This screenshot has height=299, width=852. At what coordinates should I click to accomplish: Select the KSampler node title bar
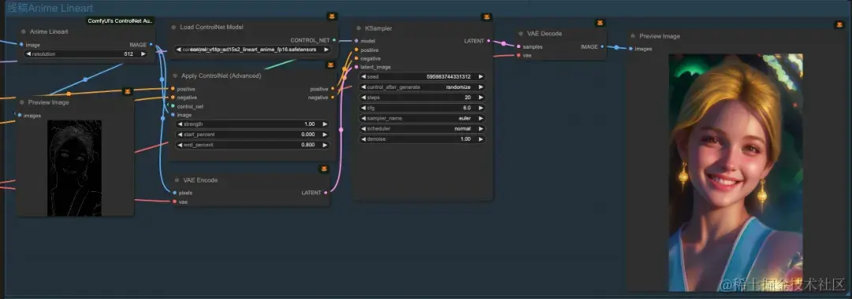click(x=424, y=28)
